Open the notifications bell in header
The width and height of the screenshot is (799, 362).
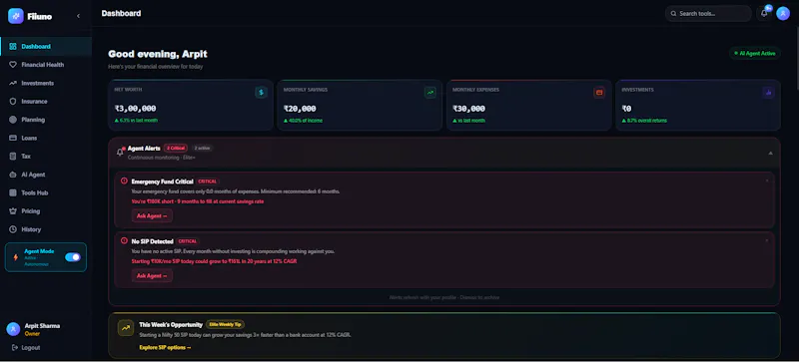coord(764,14)
